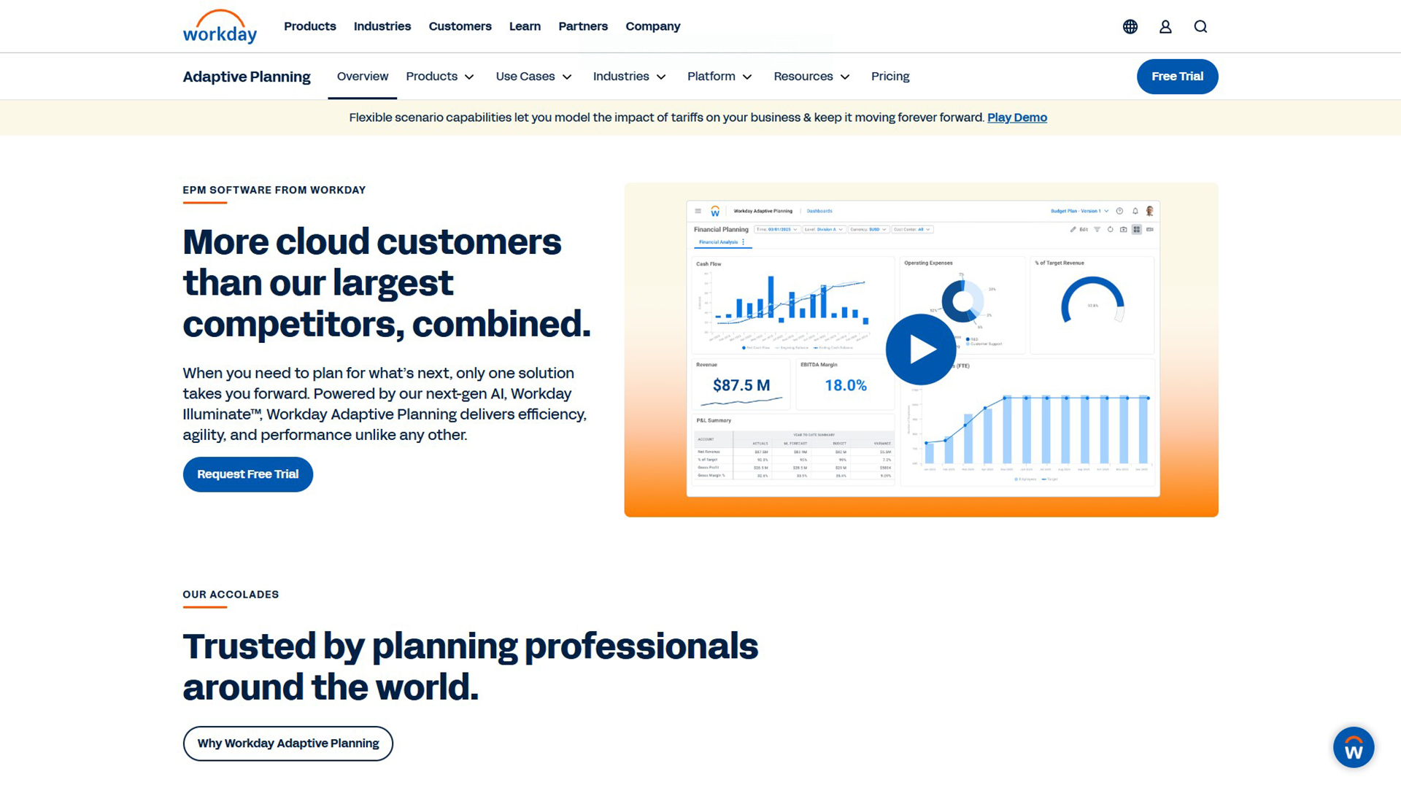The image size is (1401, 788).
Task: Click the Operating Expenses donut chart
Action: click(x=963, y=301)
